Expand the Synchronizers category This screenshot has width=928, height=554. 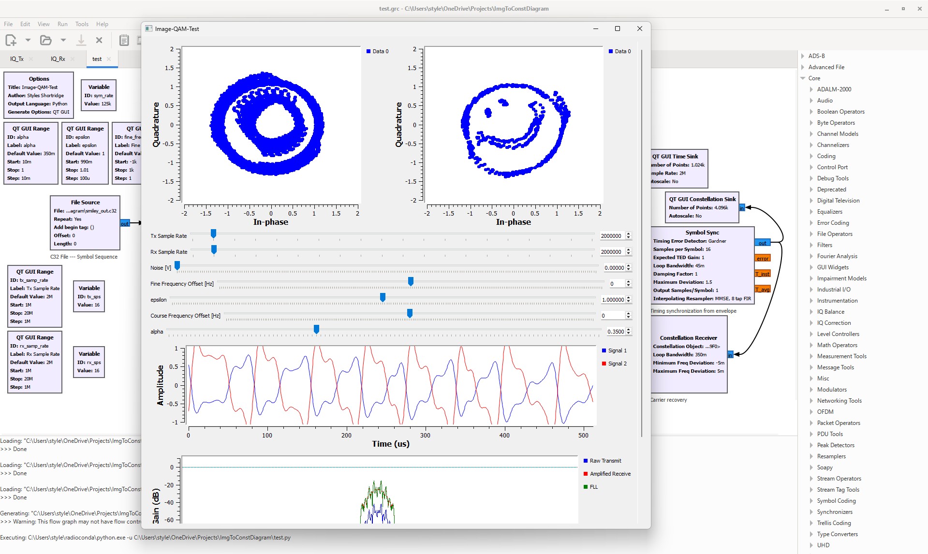pos(811,512)
